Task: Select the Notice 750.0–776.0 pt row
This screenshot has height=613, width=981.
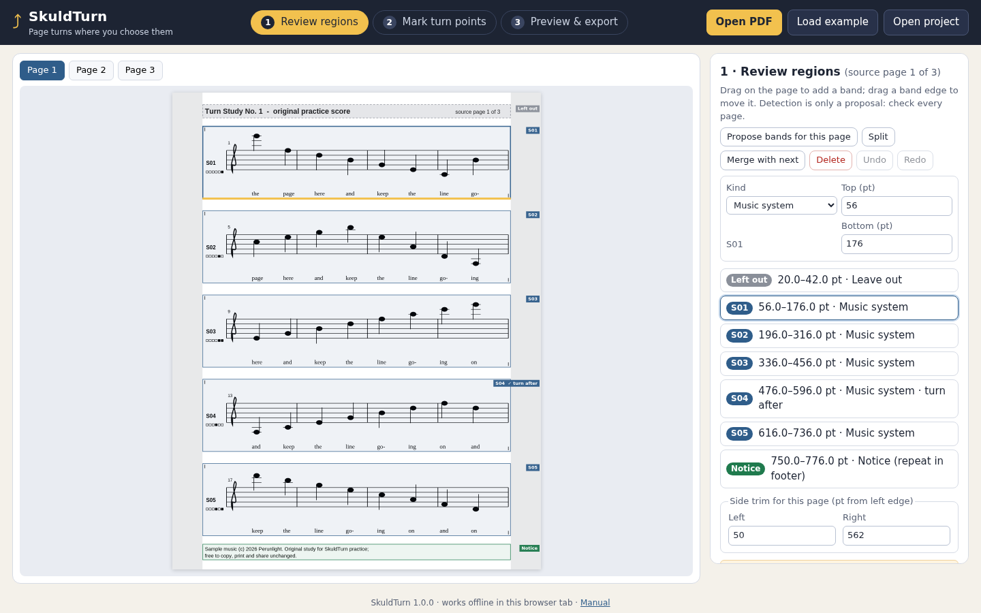Action: pyautogui.click(x=839, y=469)
